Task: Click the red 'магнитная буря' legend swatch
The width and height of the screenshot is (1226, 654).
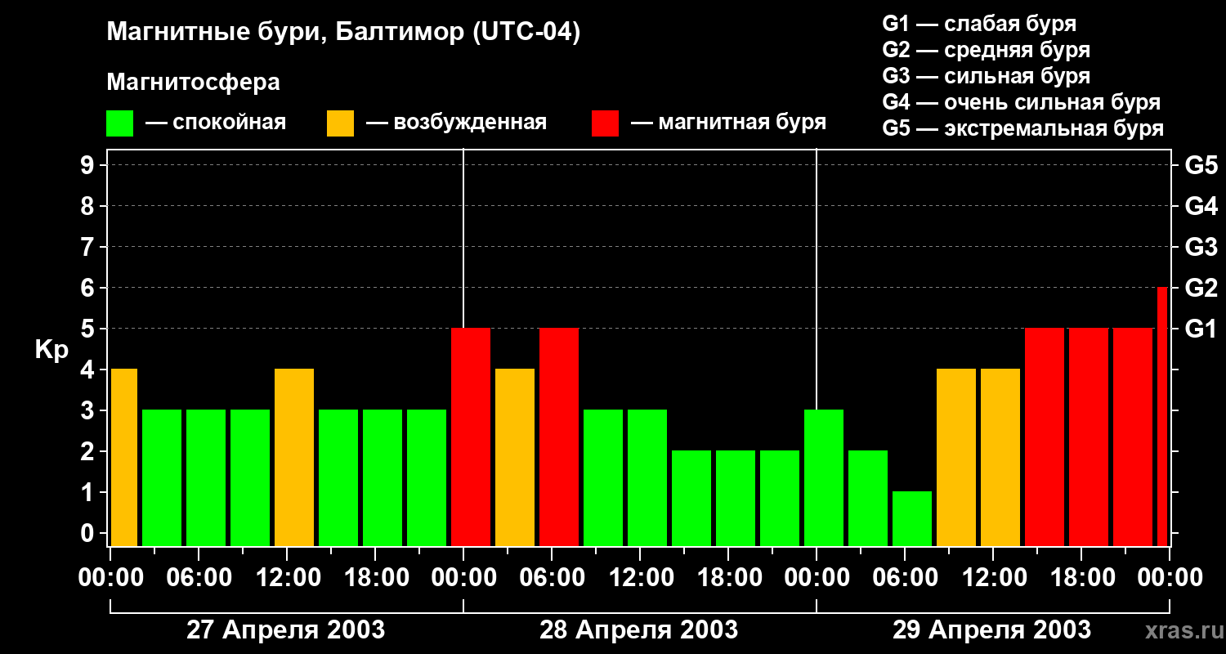Action: (605, 123)
